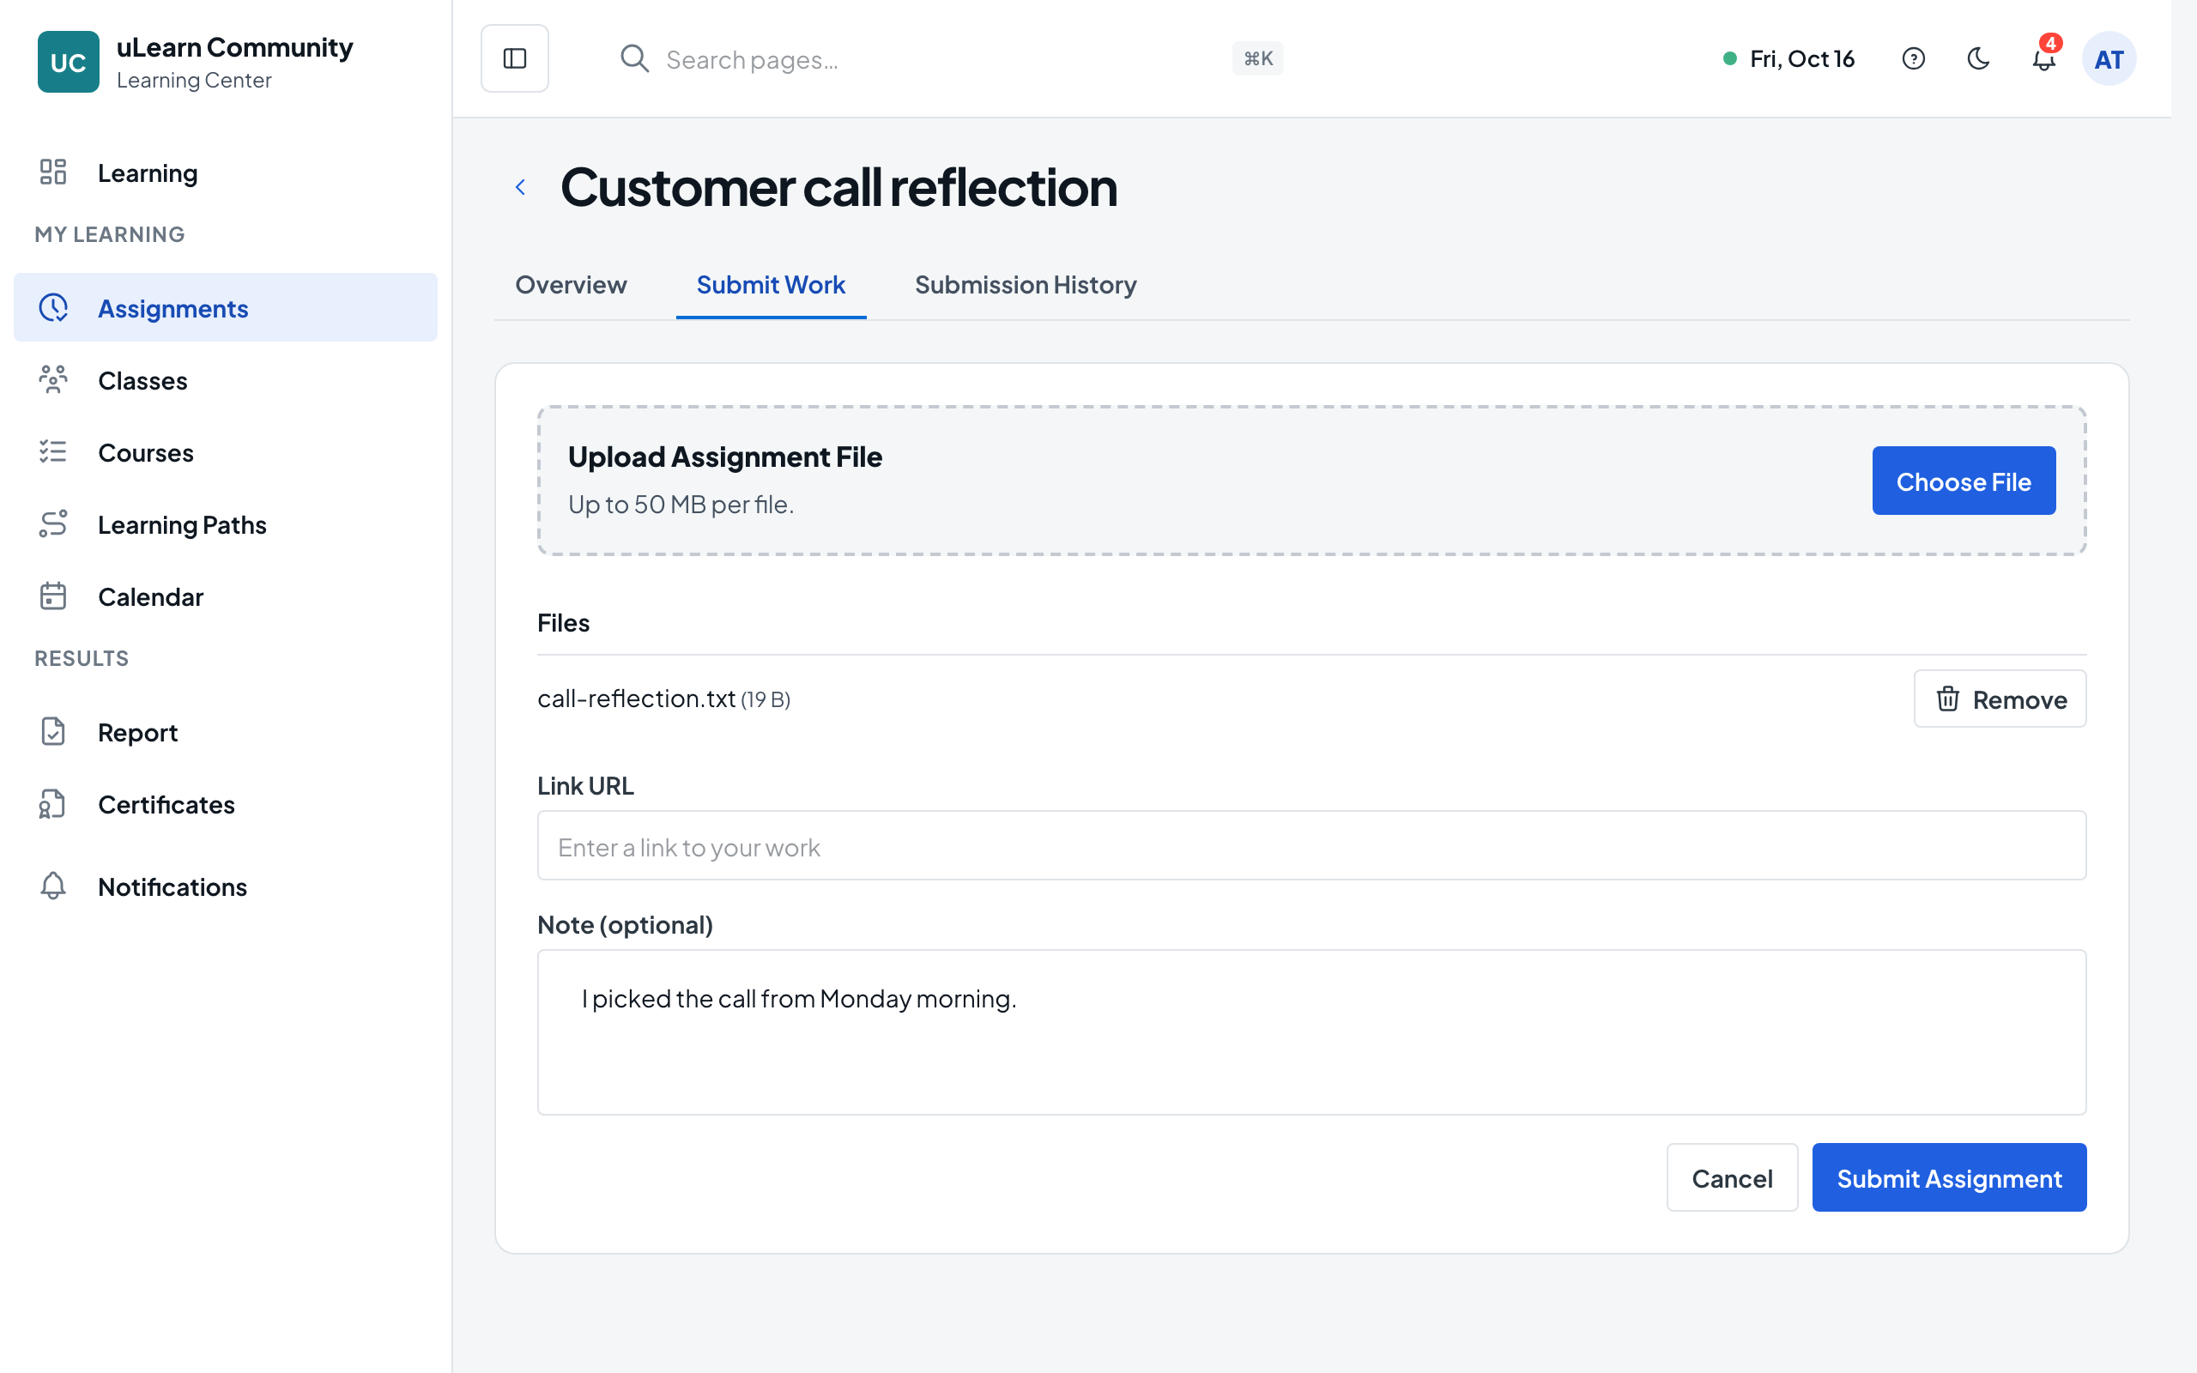Open Certificates in the sidebar

coord(225,805)
